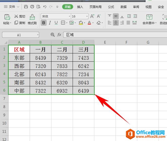This screenshot has height=141, width=167.
Task: Align text right
Action: [122, 23]
